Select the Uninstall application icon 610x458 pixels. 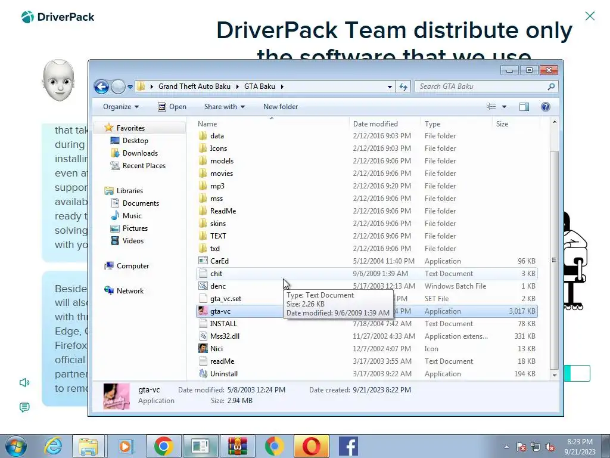(x=203, y=373)
